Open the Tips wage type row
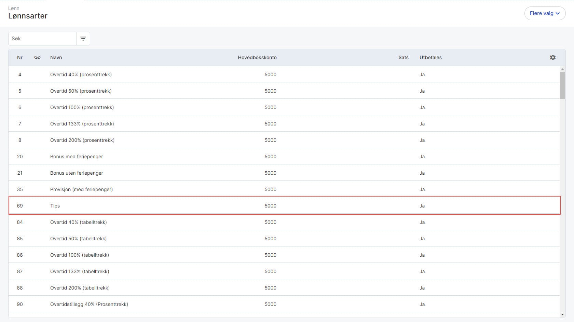The width and height of the screenshot is (574, 322). coord(55,206)
